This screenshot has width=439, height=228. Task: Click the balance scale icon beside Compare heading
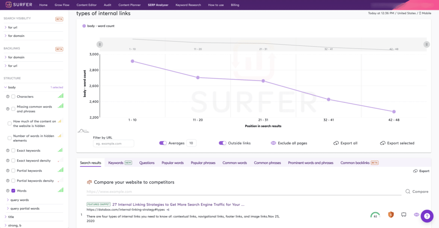[89, 182]
